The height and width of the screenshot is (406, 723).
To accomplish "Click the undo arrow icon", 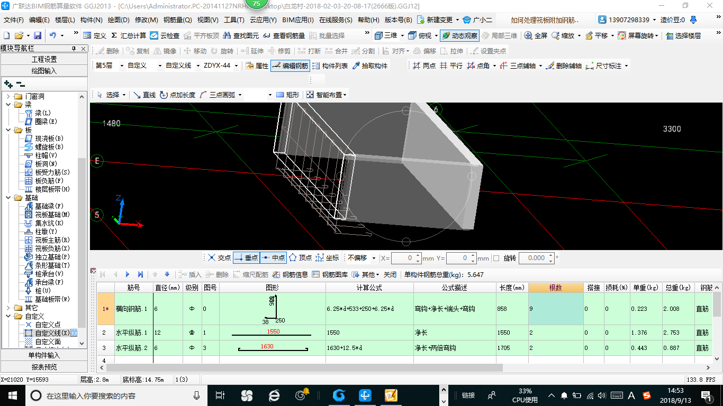I will tap(53, 35).
